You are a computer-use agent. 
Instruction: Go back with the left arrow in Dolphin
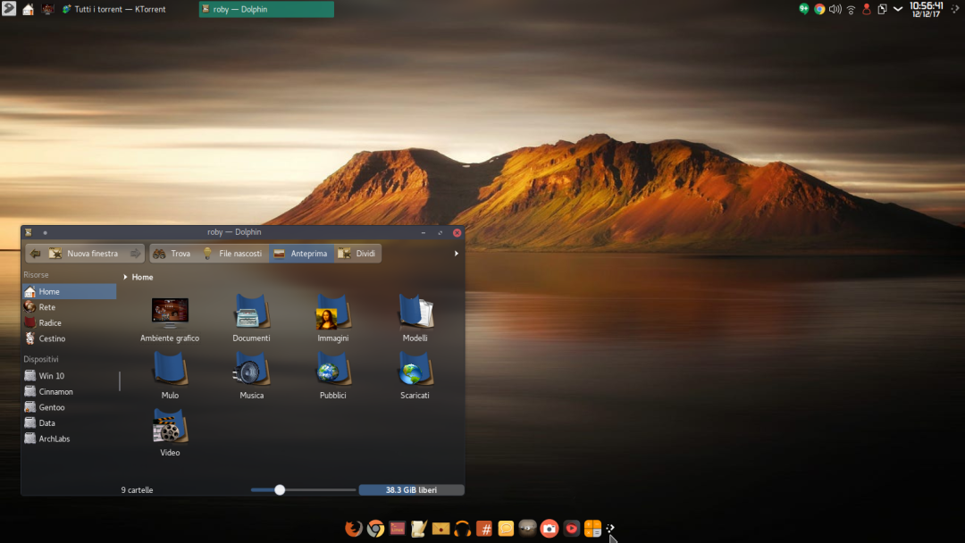tap(36, 254)
